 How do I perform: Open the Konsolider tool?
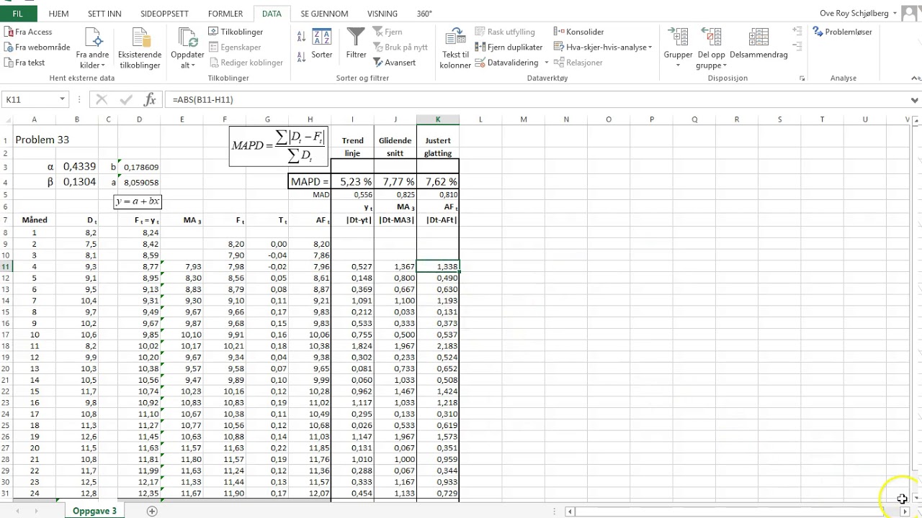tap(578, 32)
